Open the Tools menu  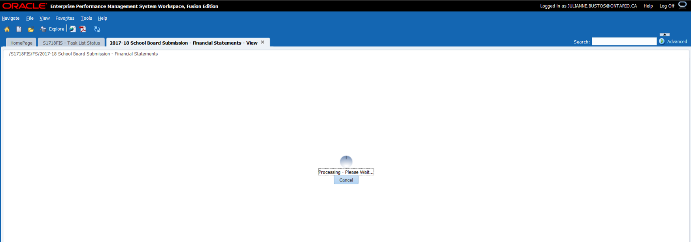click(86, 18)
